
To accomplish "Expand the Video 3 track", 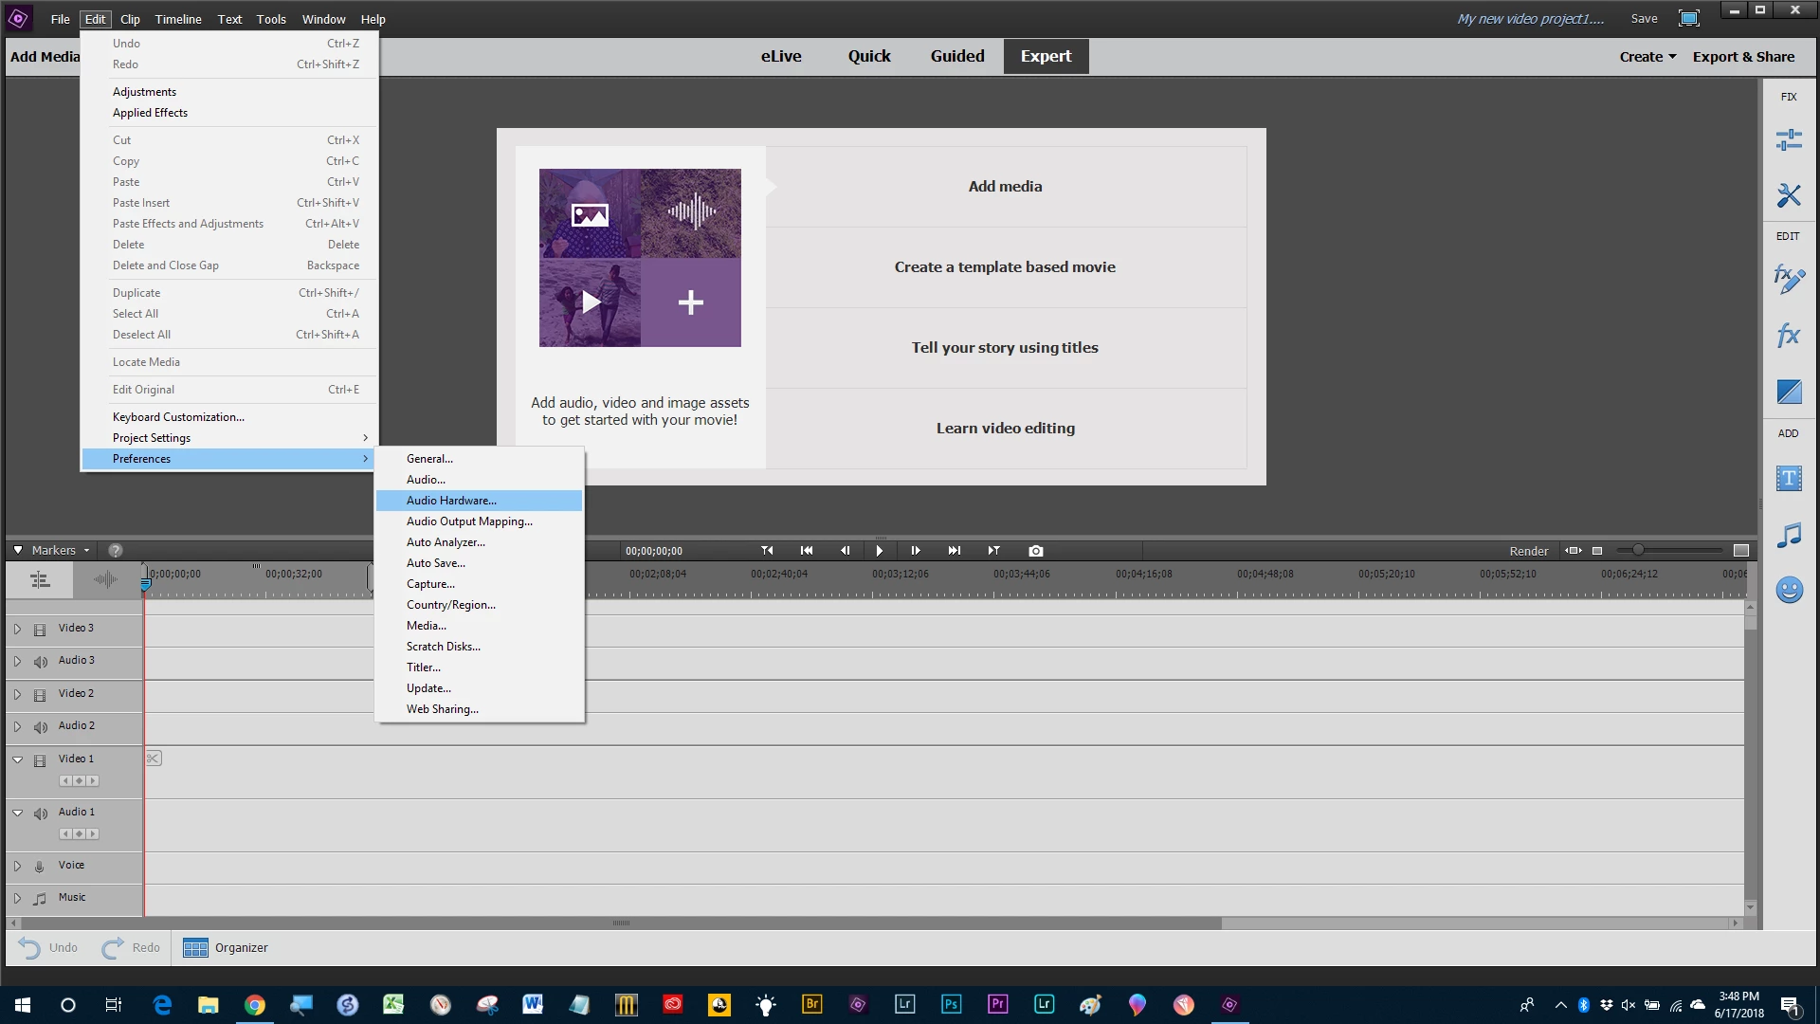I will 17,629.
